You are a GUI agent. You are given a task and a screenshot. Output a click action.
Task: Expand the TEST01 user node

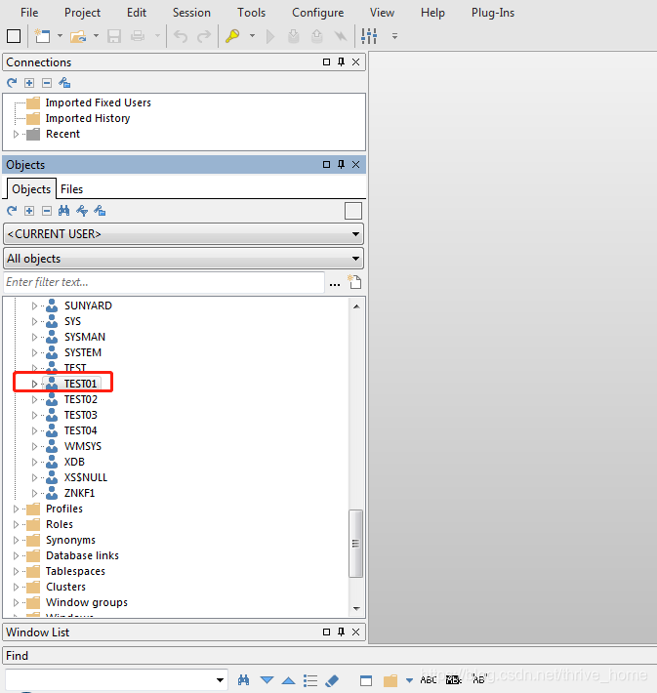34,384
